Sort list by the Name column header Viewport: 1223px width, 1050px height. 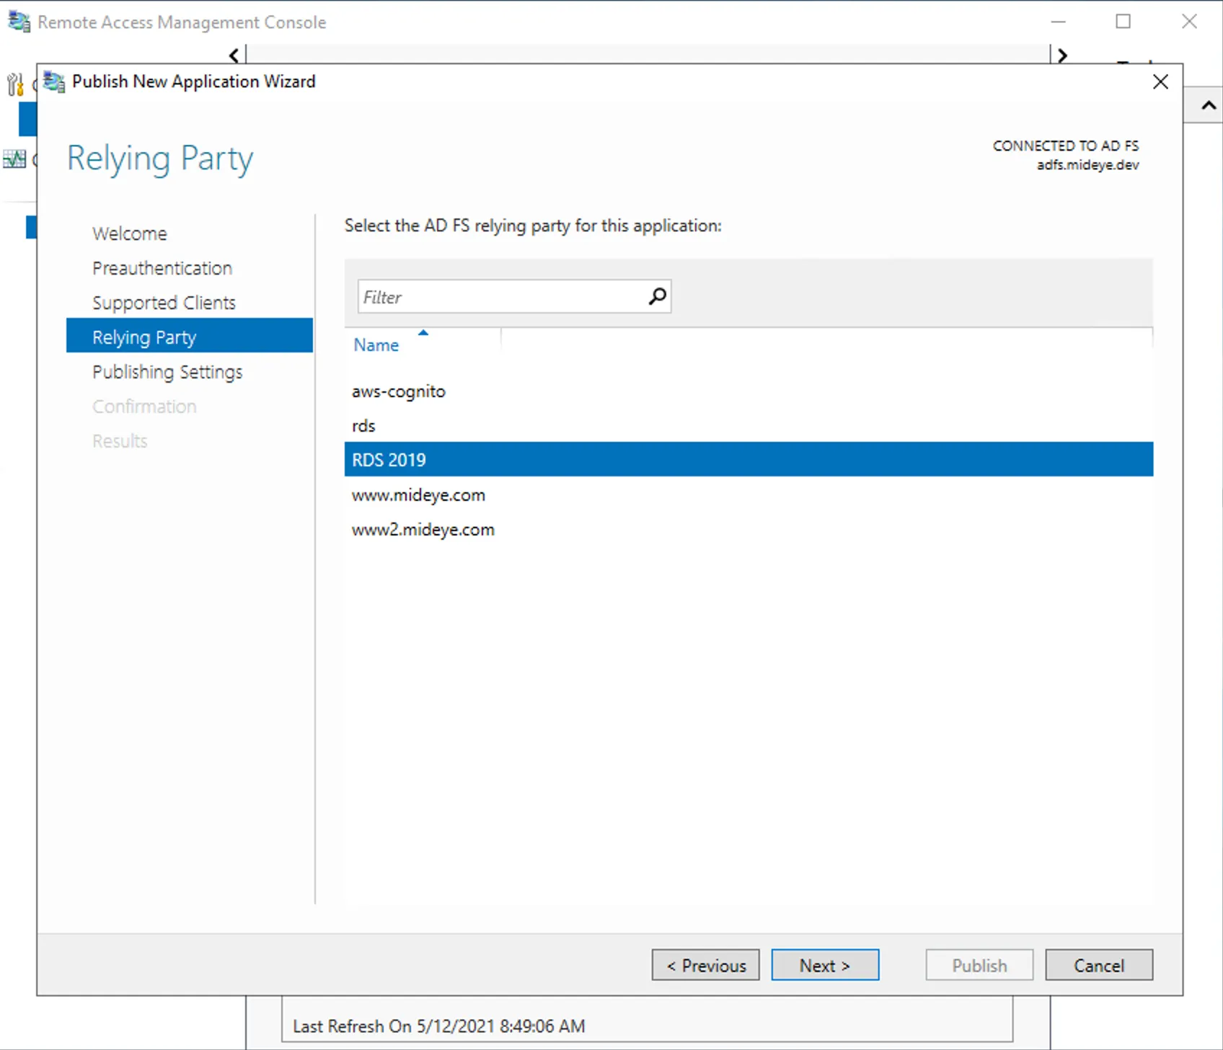click(376, 345)
